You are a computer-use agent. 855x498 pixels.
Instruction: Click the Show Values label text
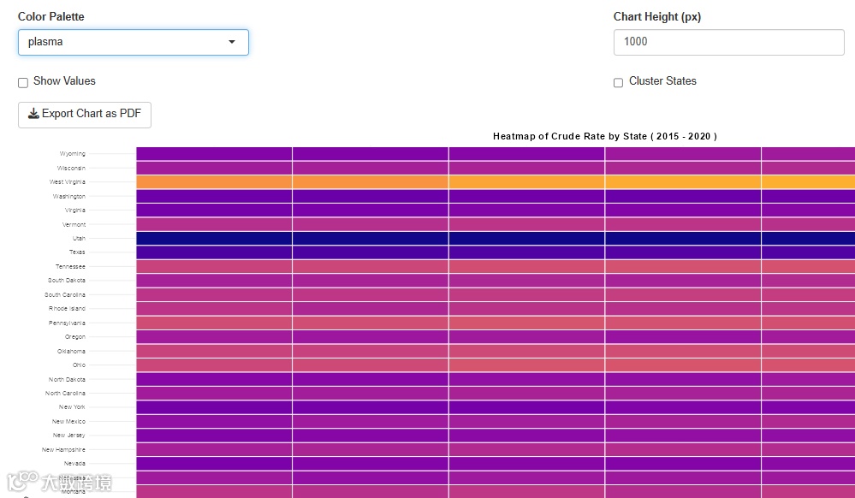tap(64, 81)
